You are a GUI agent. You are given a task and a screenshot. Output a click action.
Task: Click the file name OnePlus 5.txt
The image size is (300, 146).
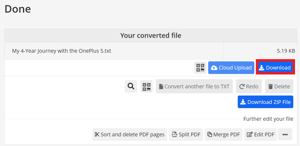coord(62,51)
